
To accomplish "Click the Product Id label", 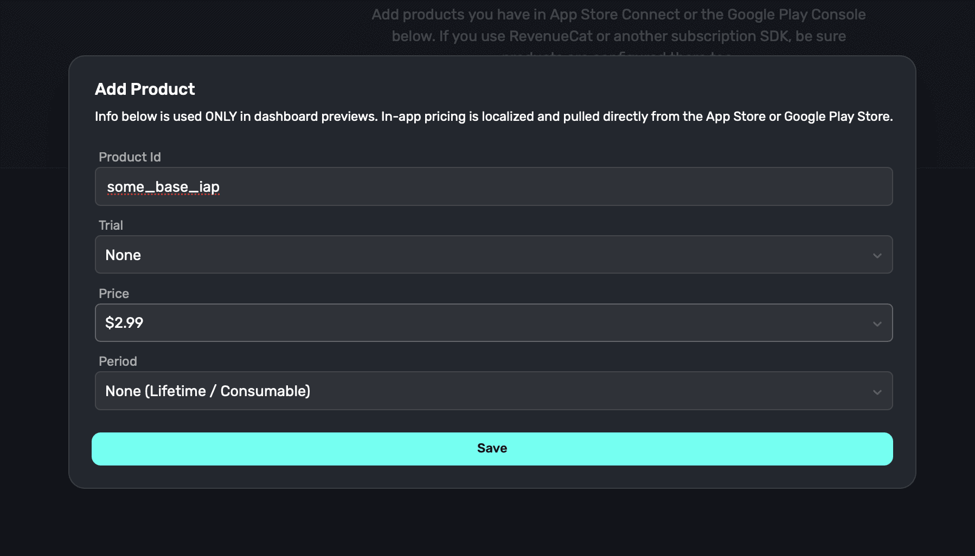I will point(130,157).
